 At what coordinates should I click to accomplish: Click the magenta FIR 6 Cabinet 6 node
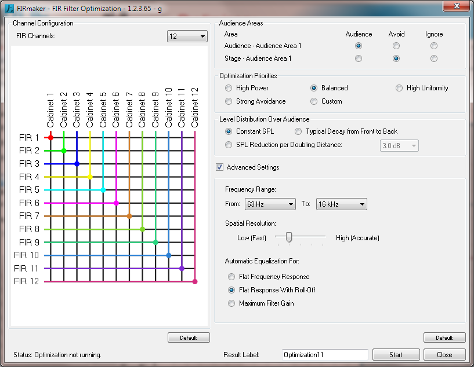pyautogui.click(x=116, y=203)
